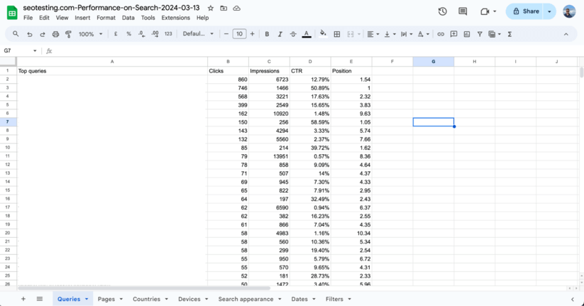Insert a chart
The height and width of the screenshot is (306, 584).
pos(467,34)
